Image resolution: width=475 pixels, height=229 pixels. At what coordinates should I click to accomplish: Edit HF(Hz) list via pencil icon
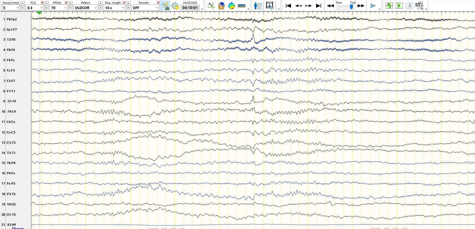click(66, 3)
